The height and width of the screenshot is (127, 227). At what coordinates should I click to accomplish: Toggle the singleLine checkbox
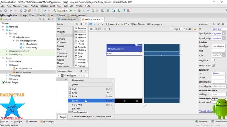pyautogui.click(x=213, y=60)
